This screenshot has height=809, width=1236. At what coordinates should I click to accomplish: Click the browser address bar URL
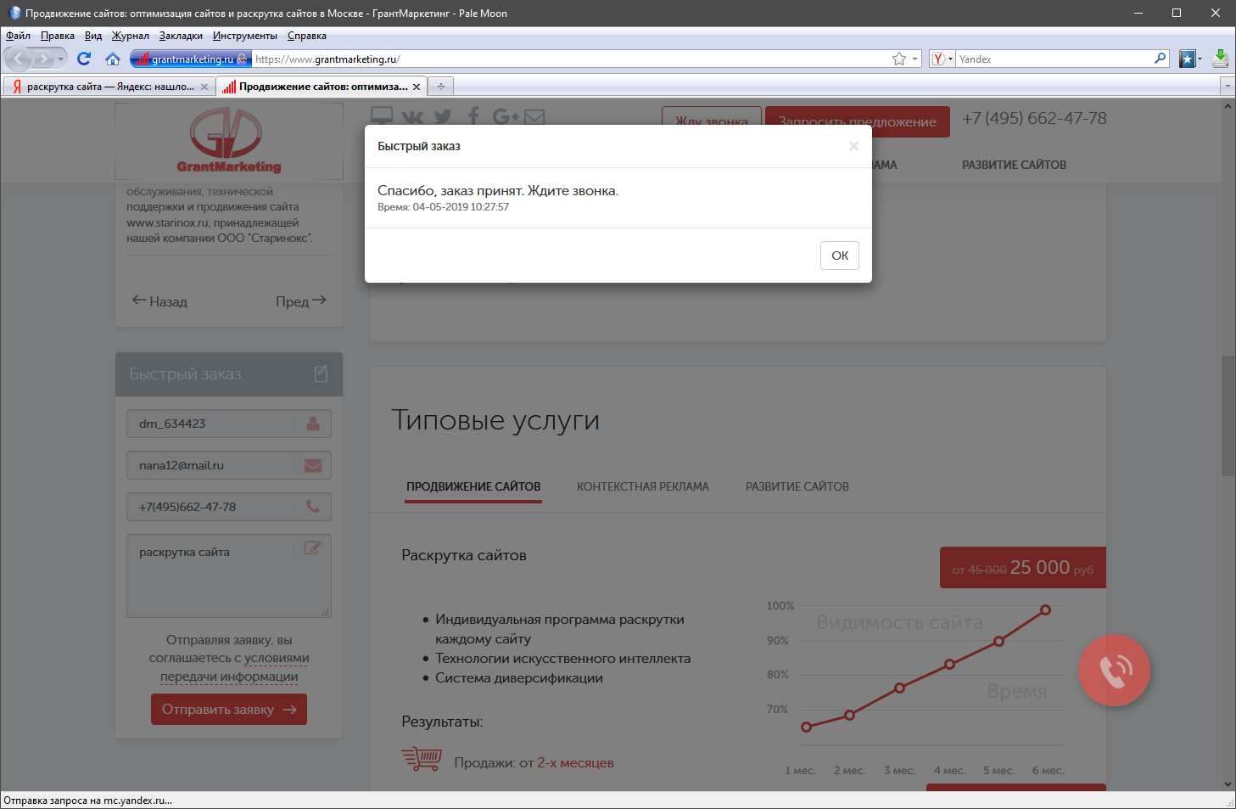coord(568,59)
